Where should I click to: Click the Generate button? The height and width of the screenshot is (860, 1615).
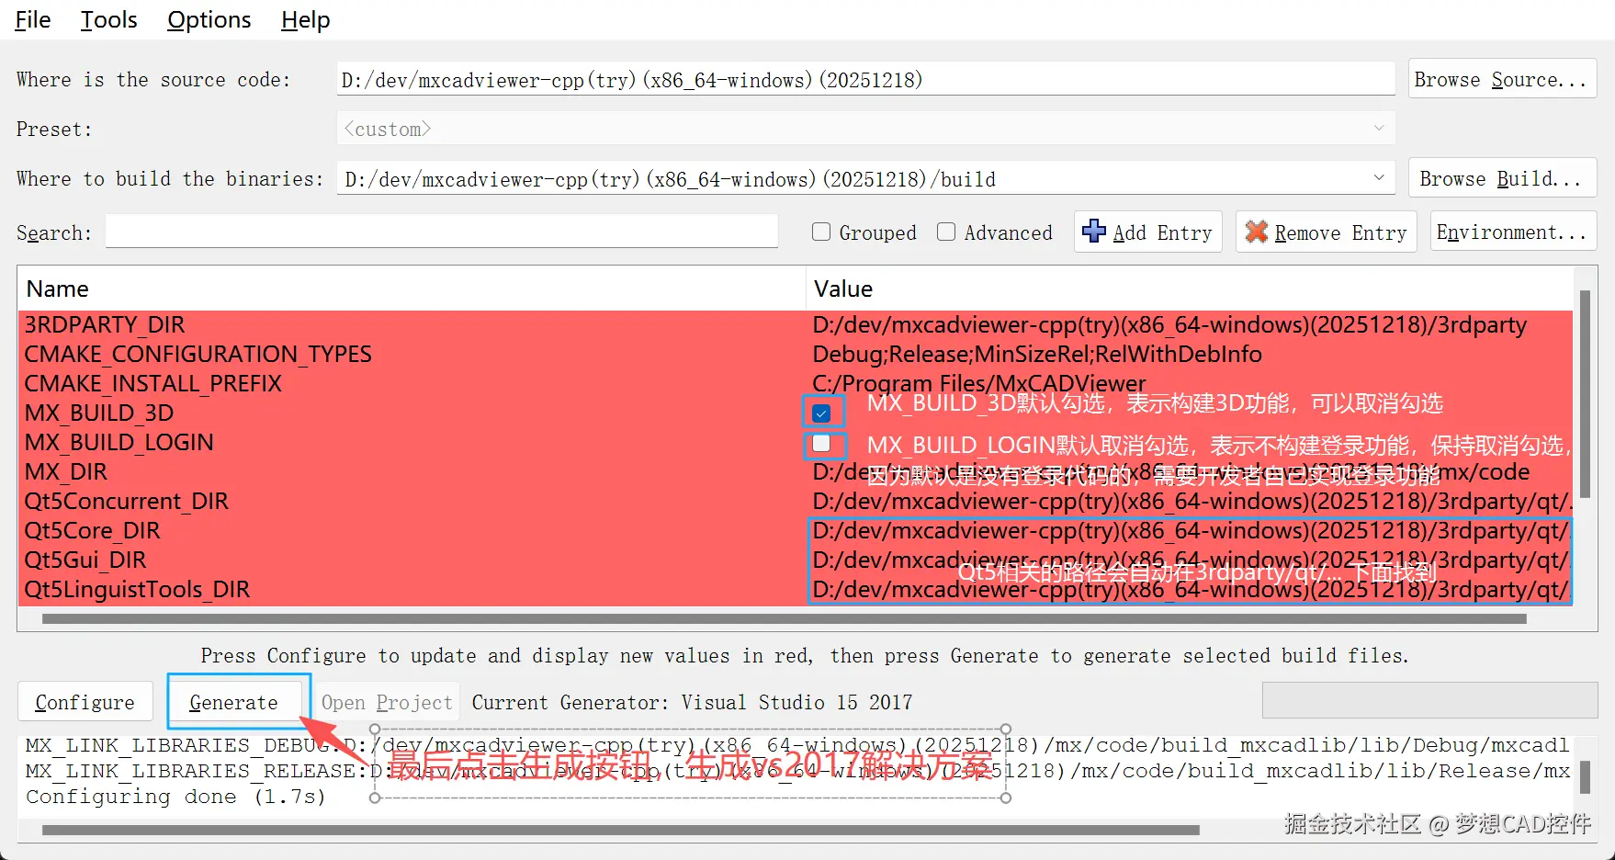233,702
